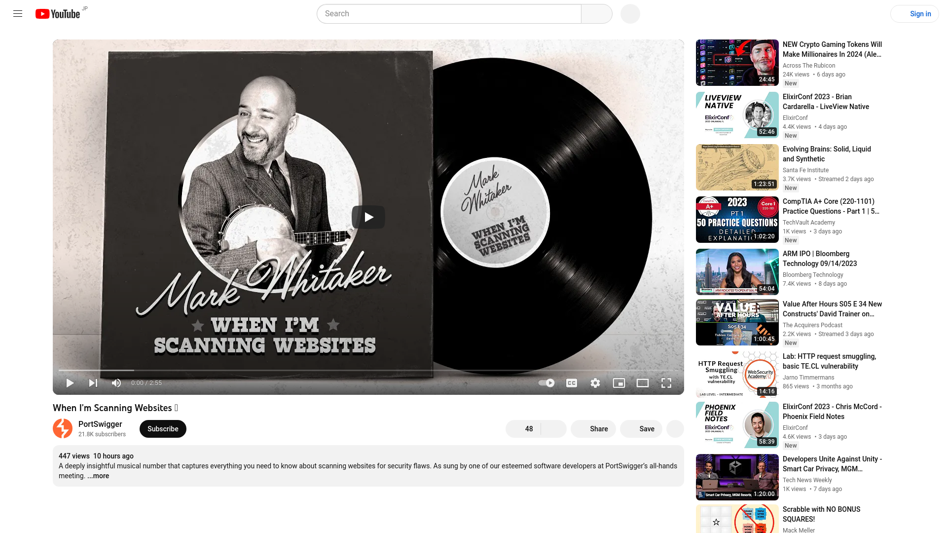Open the settings gear icon

click(x=595, y=382)
